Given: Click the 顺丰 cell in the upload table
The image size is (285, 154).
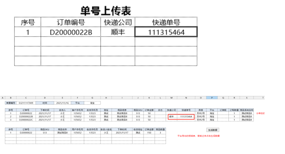Looking at the screenshot, I should (118, 32).
